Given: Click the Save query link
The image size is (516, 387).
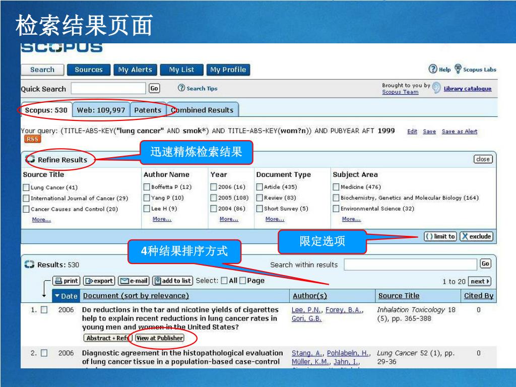Looking at the screenshot, I should click(x=429, y=132).
